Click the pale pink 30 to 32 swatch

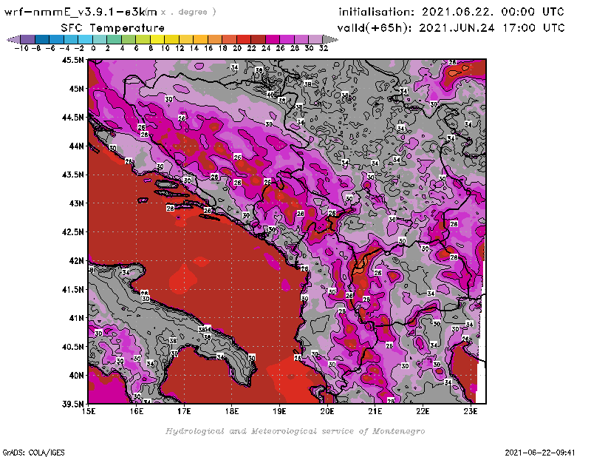pos(316,39)
